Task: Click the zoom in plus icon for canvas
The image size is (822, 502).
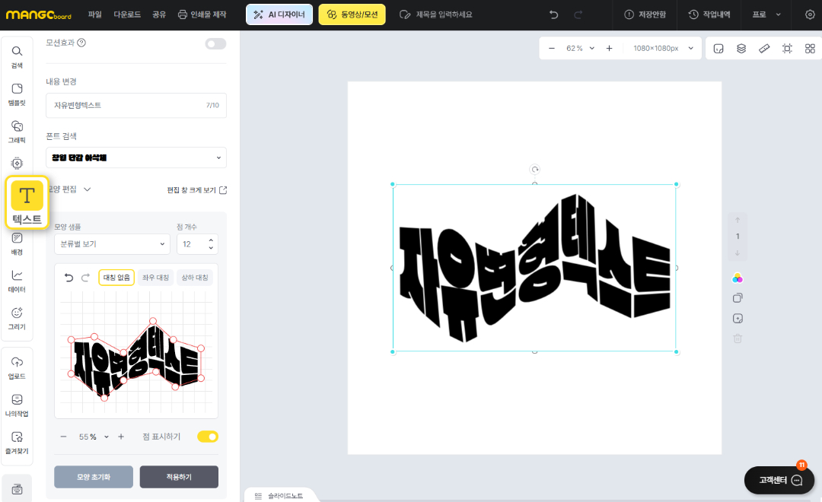Action: 609,49
